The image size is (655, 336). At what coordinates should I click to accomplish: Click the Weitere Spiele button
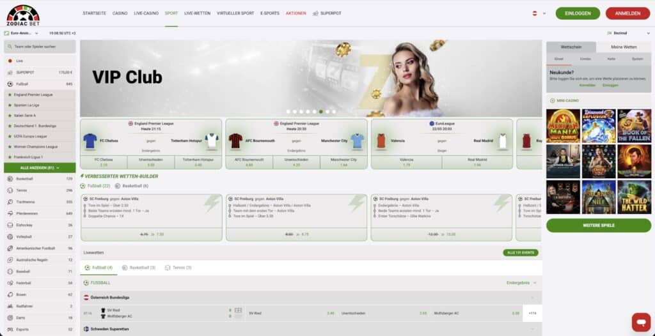[599, 225]
